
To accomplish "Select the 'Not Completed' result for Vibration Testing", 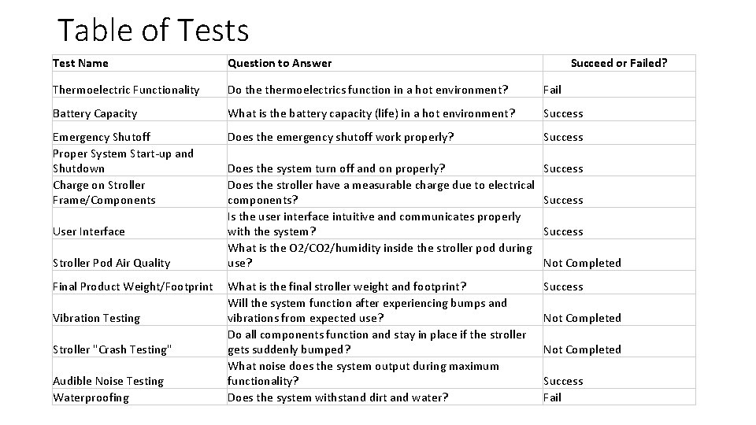I will click(582, 318).
